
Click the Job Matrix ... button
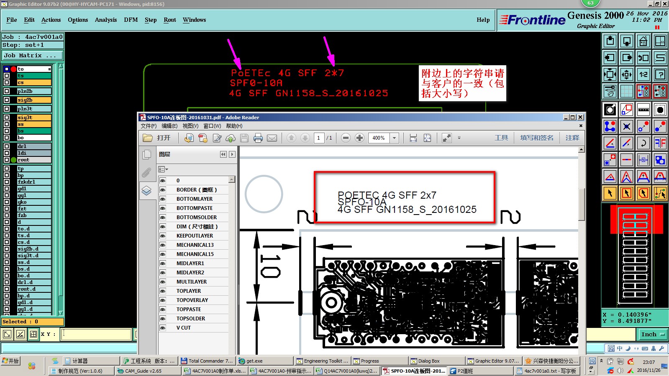click(32, 55)
